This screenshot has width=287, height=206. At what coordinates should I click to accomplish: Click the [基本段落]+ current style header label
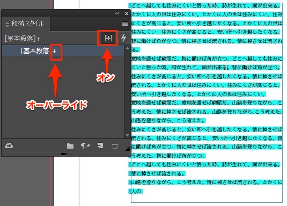(23, 39)
